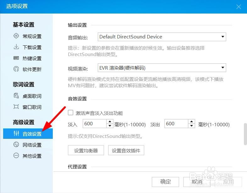
Task: Click the 输出设置 section heading
Action: [x=77, y=25]
